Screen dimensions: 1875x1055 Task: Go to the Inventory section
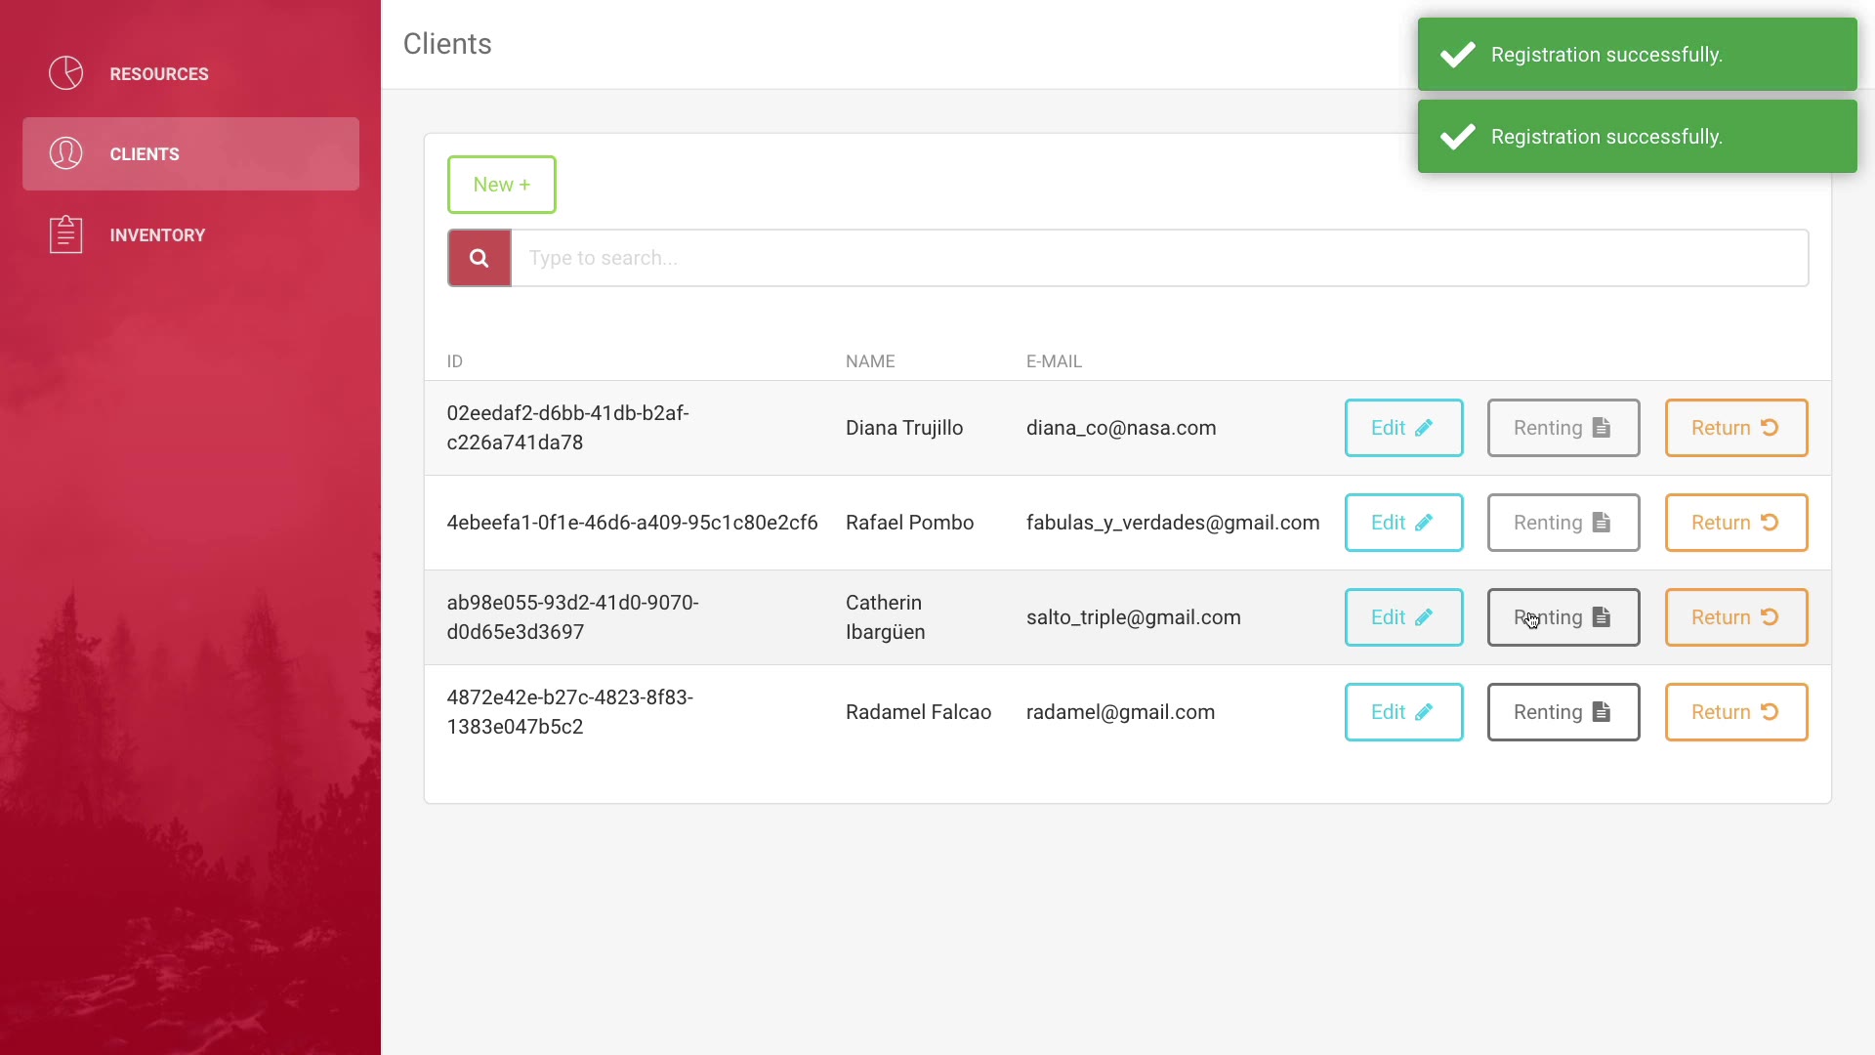(x=157, y=235)
